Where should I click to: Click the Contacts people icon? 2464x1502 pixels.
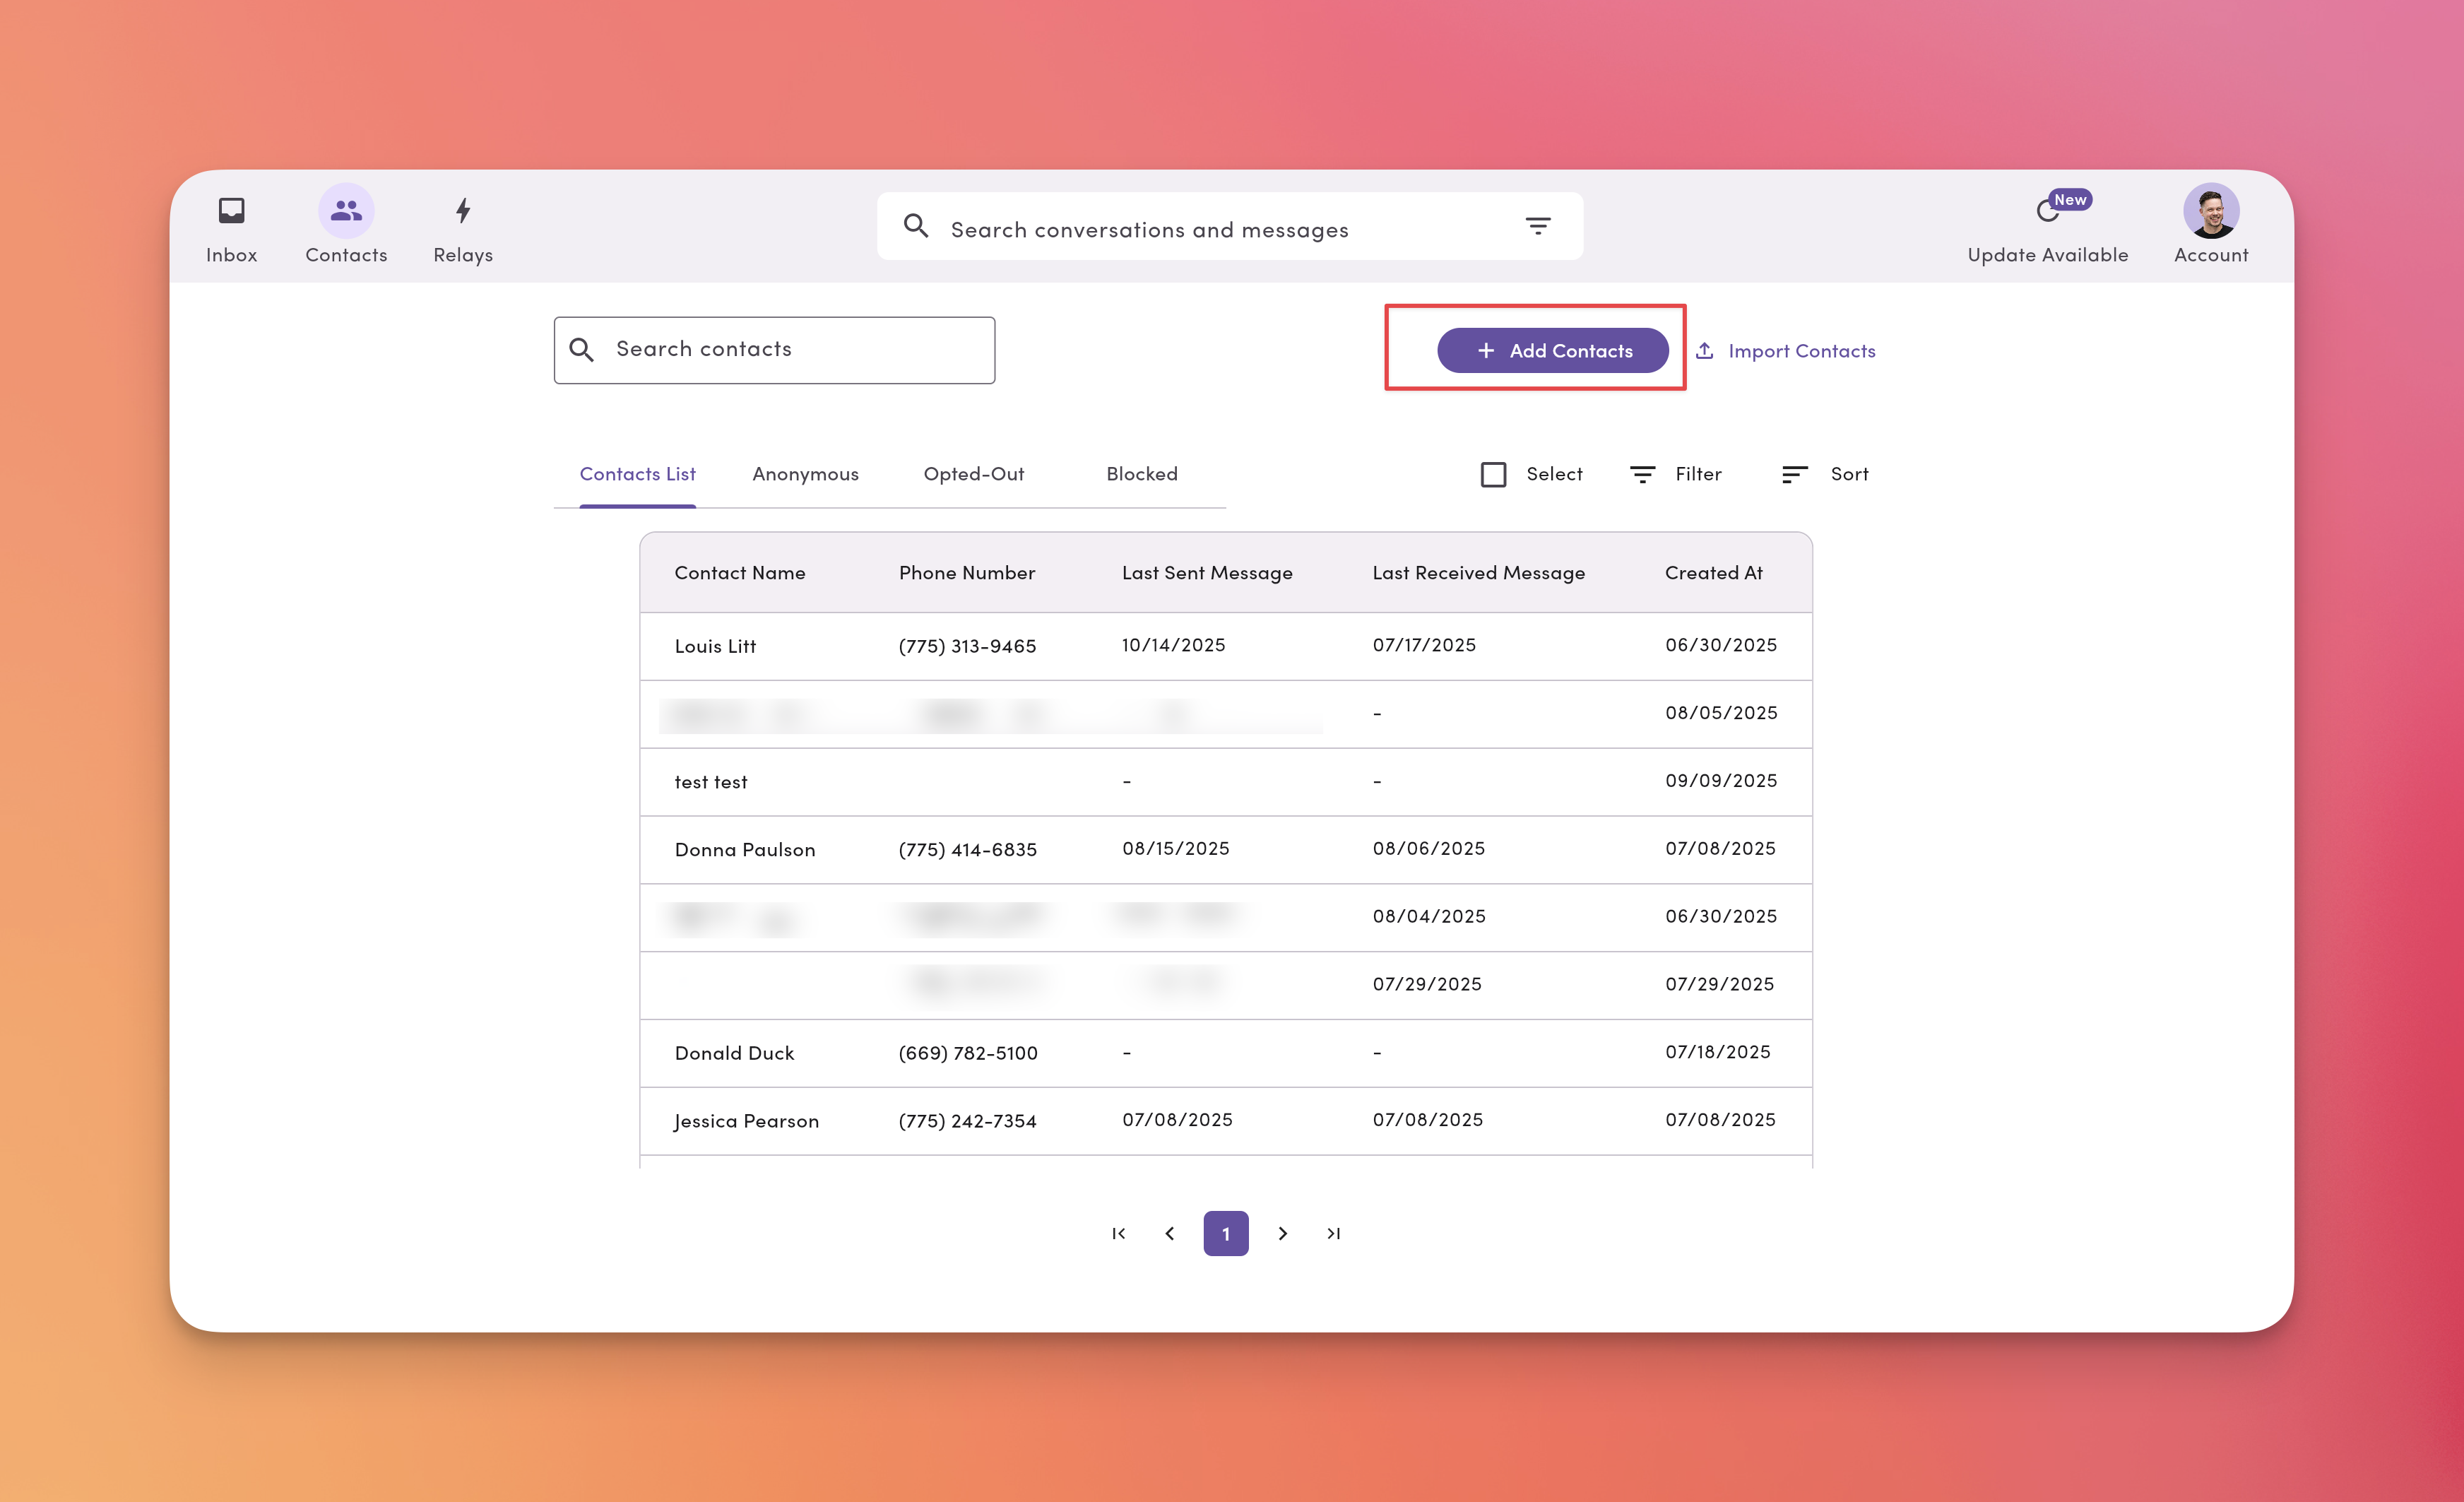coord(346,210)
